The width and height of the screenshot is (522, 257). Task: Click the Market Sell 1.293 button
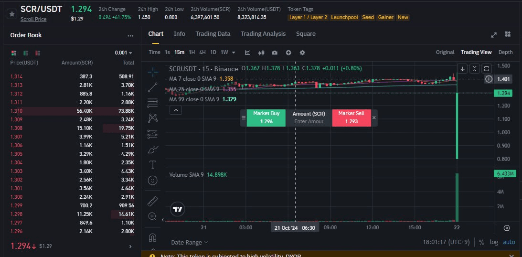coord(351,118)
